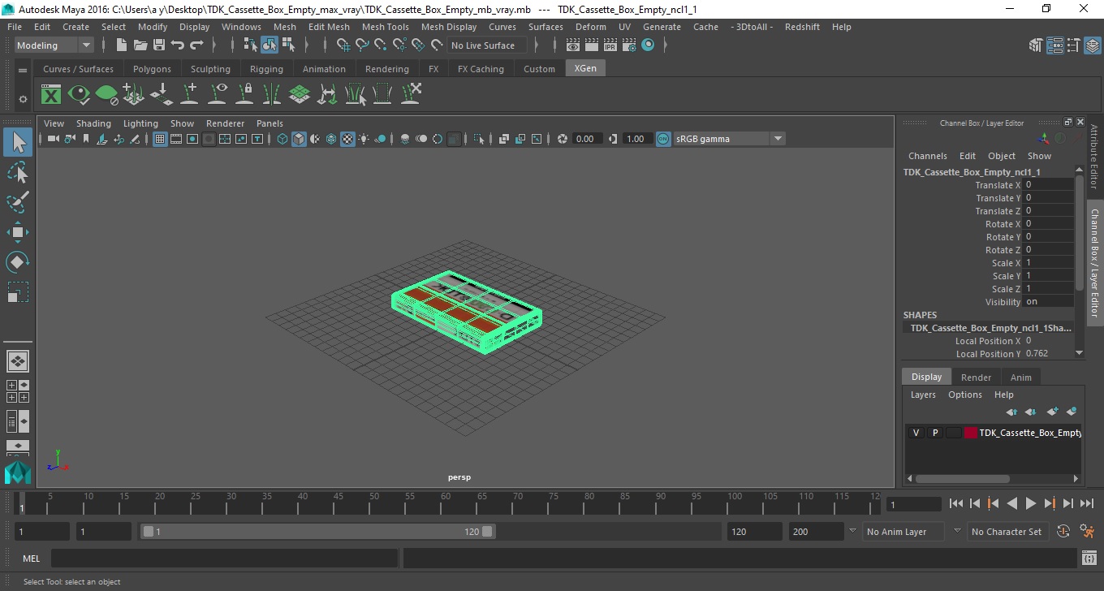Toggle the P playback box of TDK layer
The image size is (1104, 591).
935,433
